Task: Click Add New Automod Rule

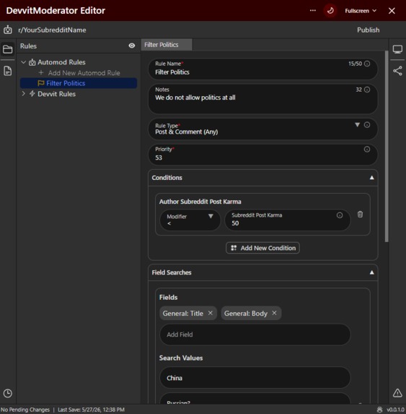Action: point(79,73)
